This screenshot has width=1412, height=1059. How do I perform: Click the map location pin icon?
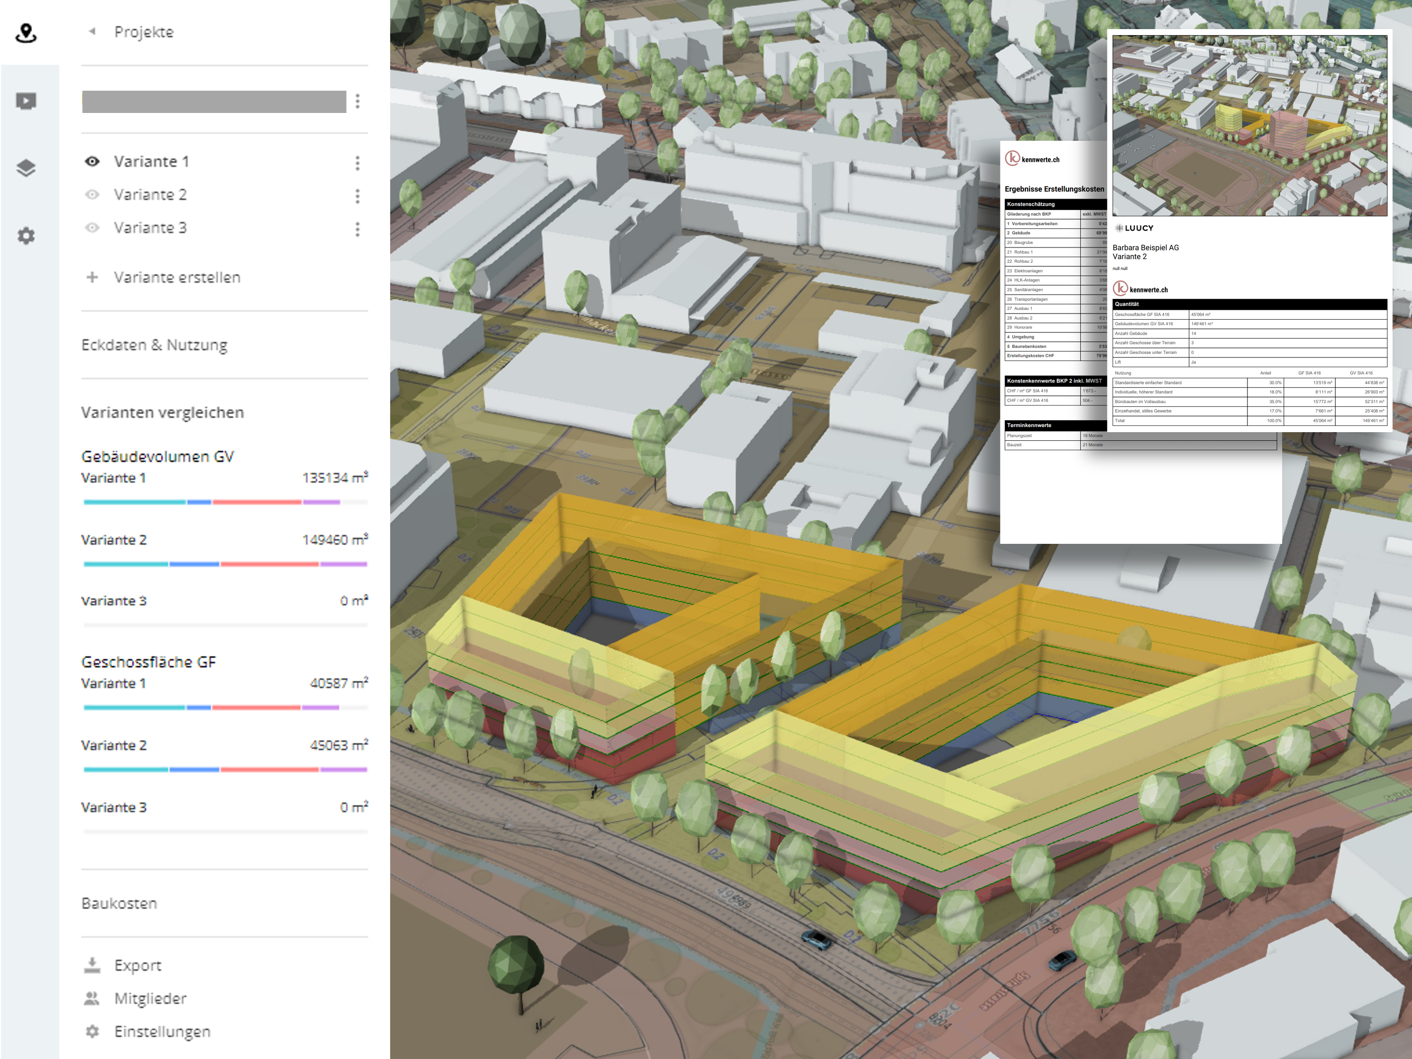(x=26, y=33)
